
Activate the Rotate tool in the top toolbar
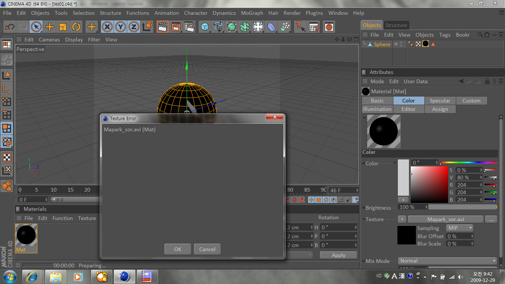(76, 27)
